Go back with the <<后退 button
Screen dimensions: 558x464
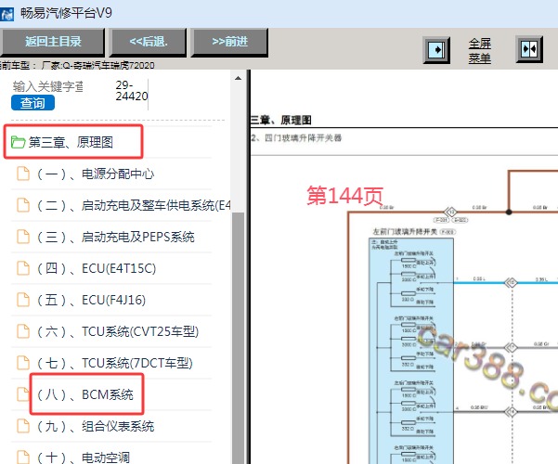(x=148, y=42)
